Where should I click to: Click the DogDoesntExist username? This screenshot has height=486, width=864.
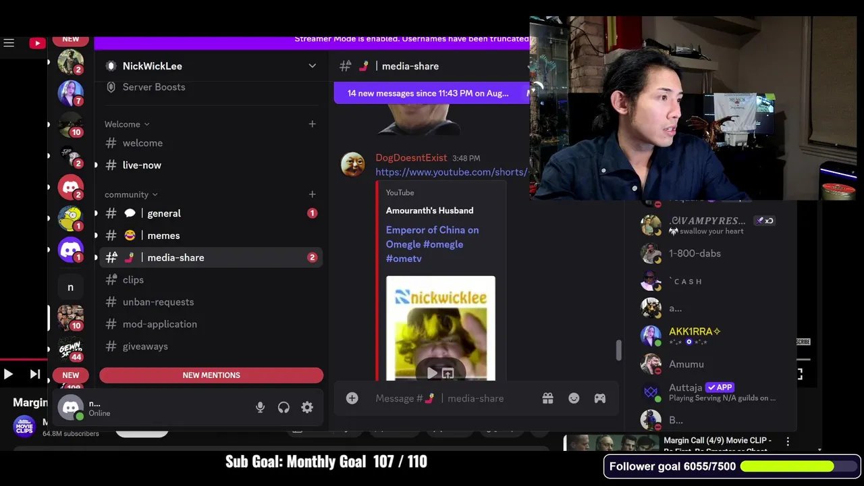[411, 158]
